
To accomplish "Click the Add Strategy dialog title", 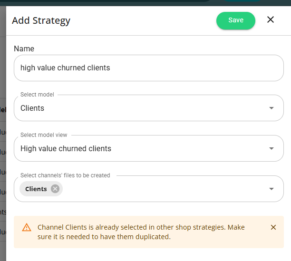I will click(x=41, y=20).
